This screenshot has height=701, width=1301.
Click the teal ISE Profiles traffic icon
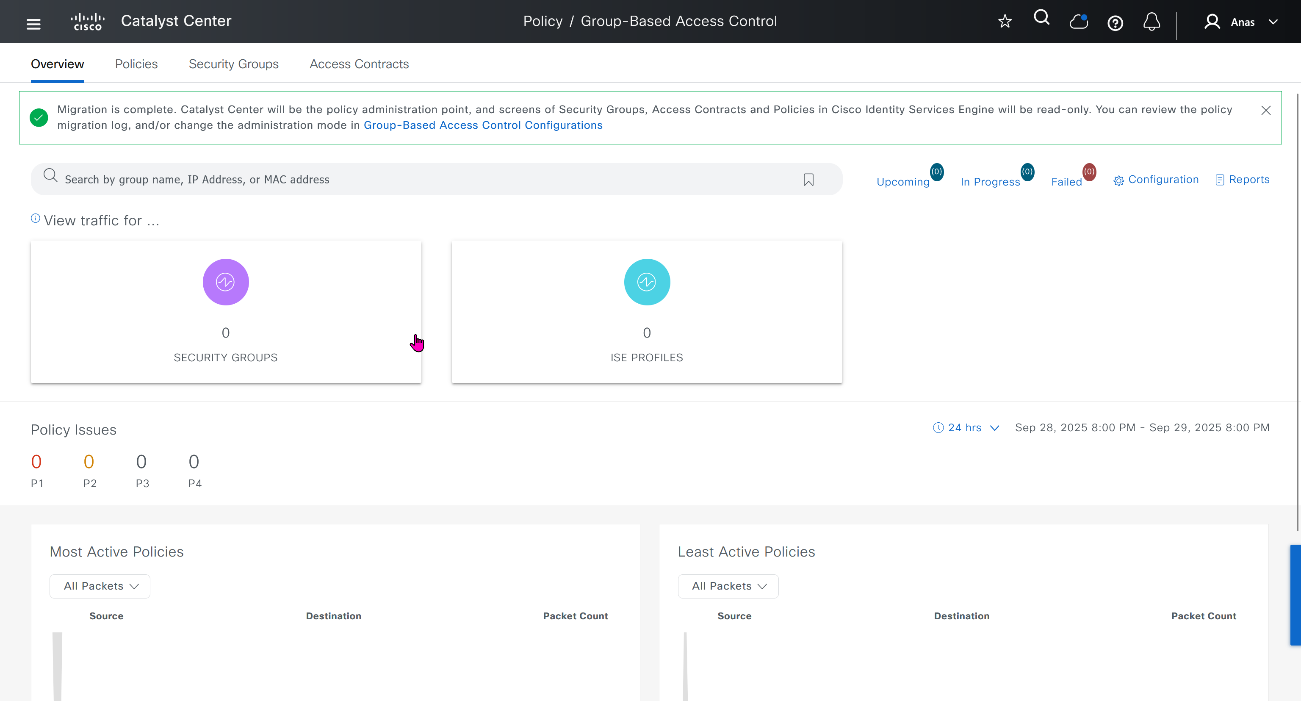(646, 282)
